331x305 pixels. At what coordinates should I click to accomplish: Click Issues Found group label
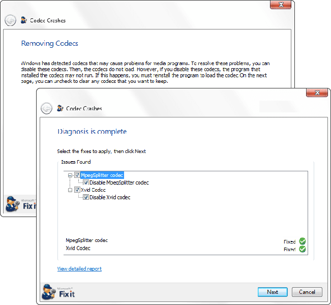point(76,162)
